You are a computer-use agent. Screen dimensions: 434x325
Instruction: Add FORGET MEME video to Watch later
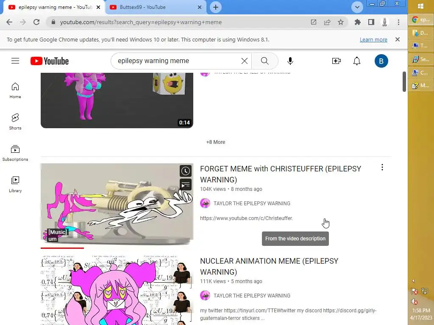tap(186, 171)
